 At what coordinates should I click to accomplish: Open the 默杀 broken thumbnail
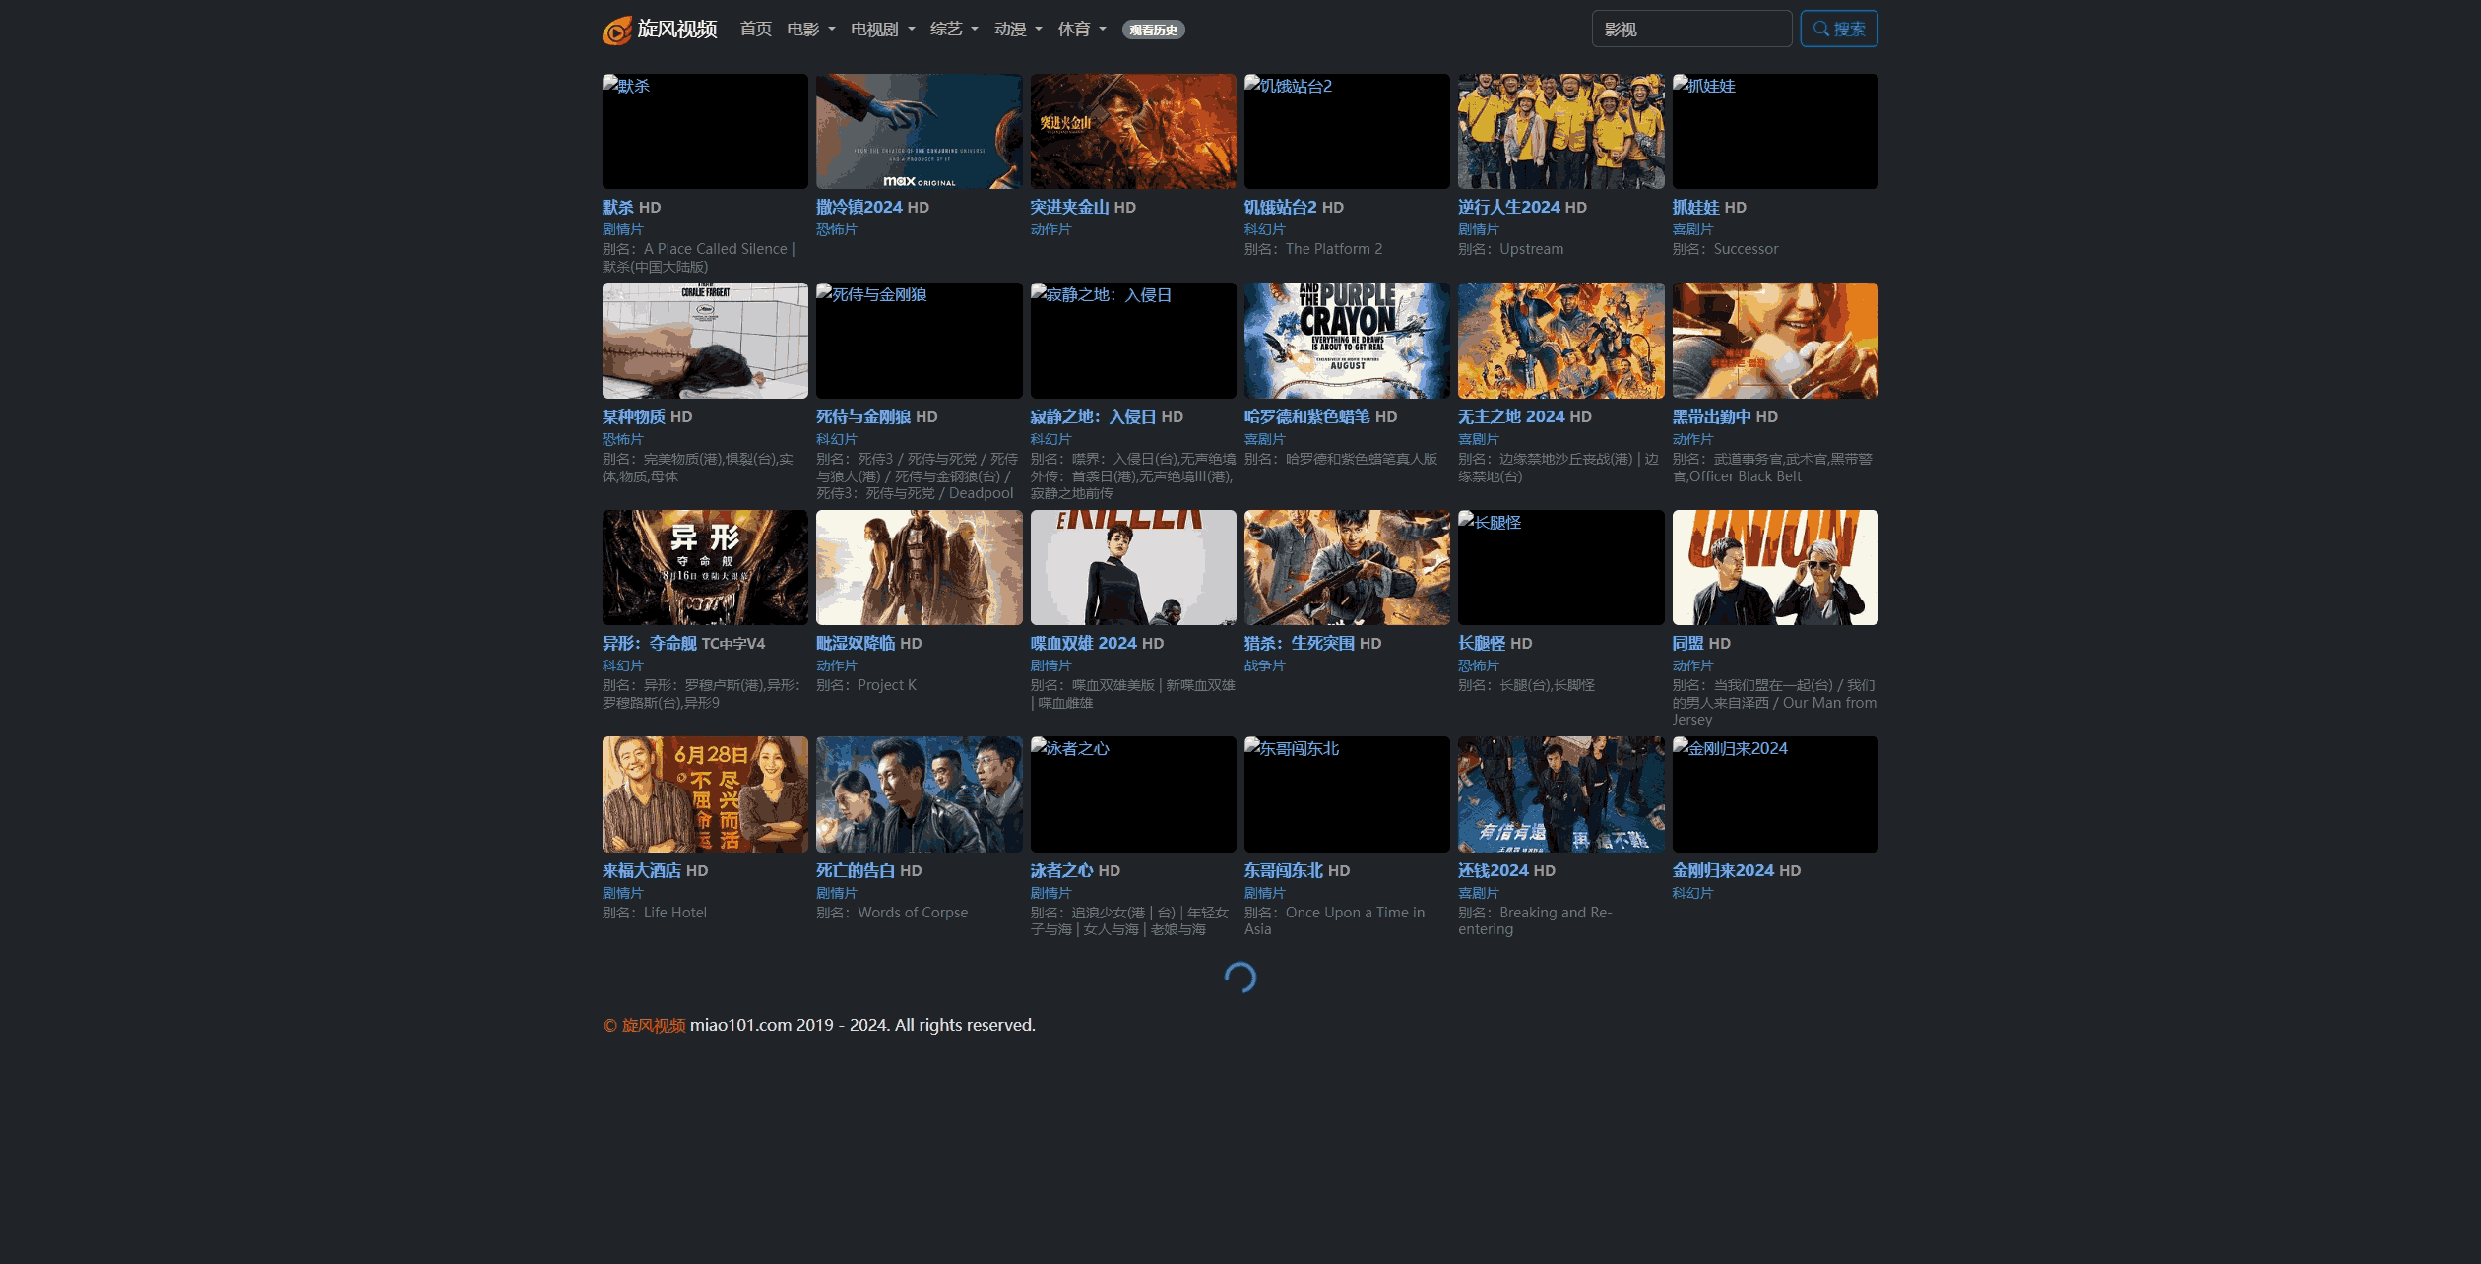(x=705, y=131)
